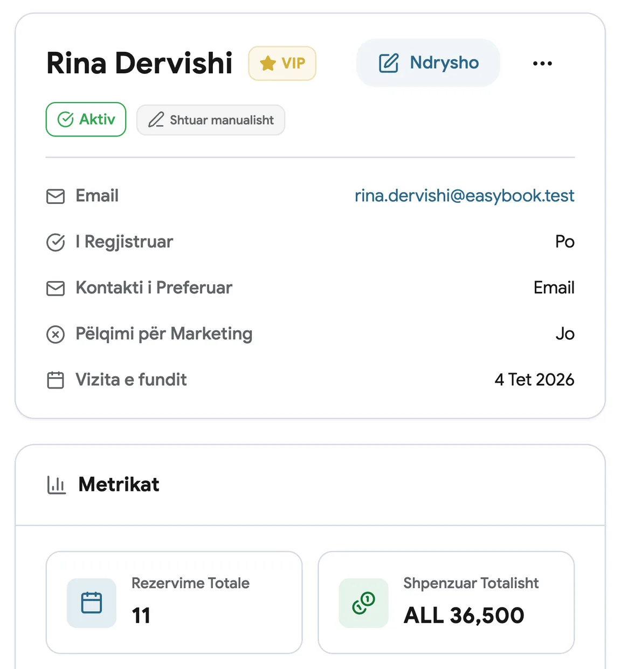Click the Shtuar manualisht pencil tag
Screen dimensions: 621x669
211,120
